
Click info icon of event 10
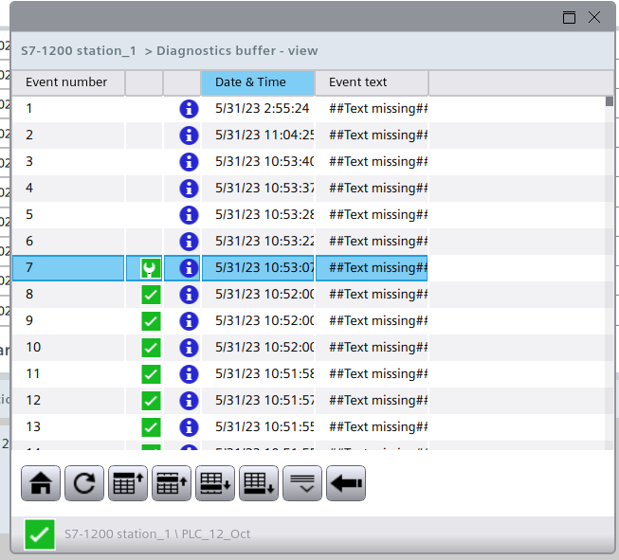(x=189, y=348)
